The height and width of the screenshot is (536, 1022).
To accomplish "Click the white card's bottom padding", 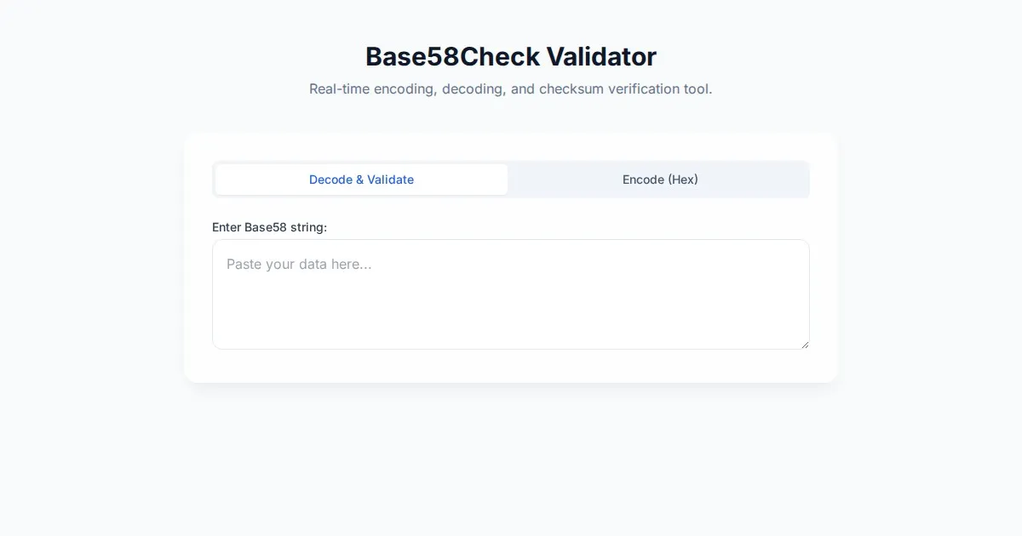I will click(511, 366).
